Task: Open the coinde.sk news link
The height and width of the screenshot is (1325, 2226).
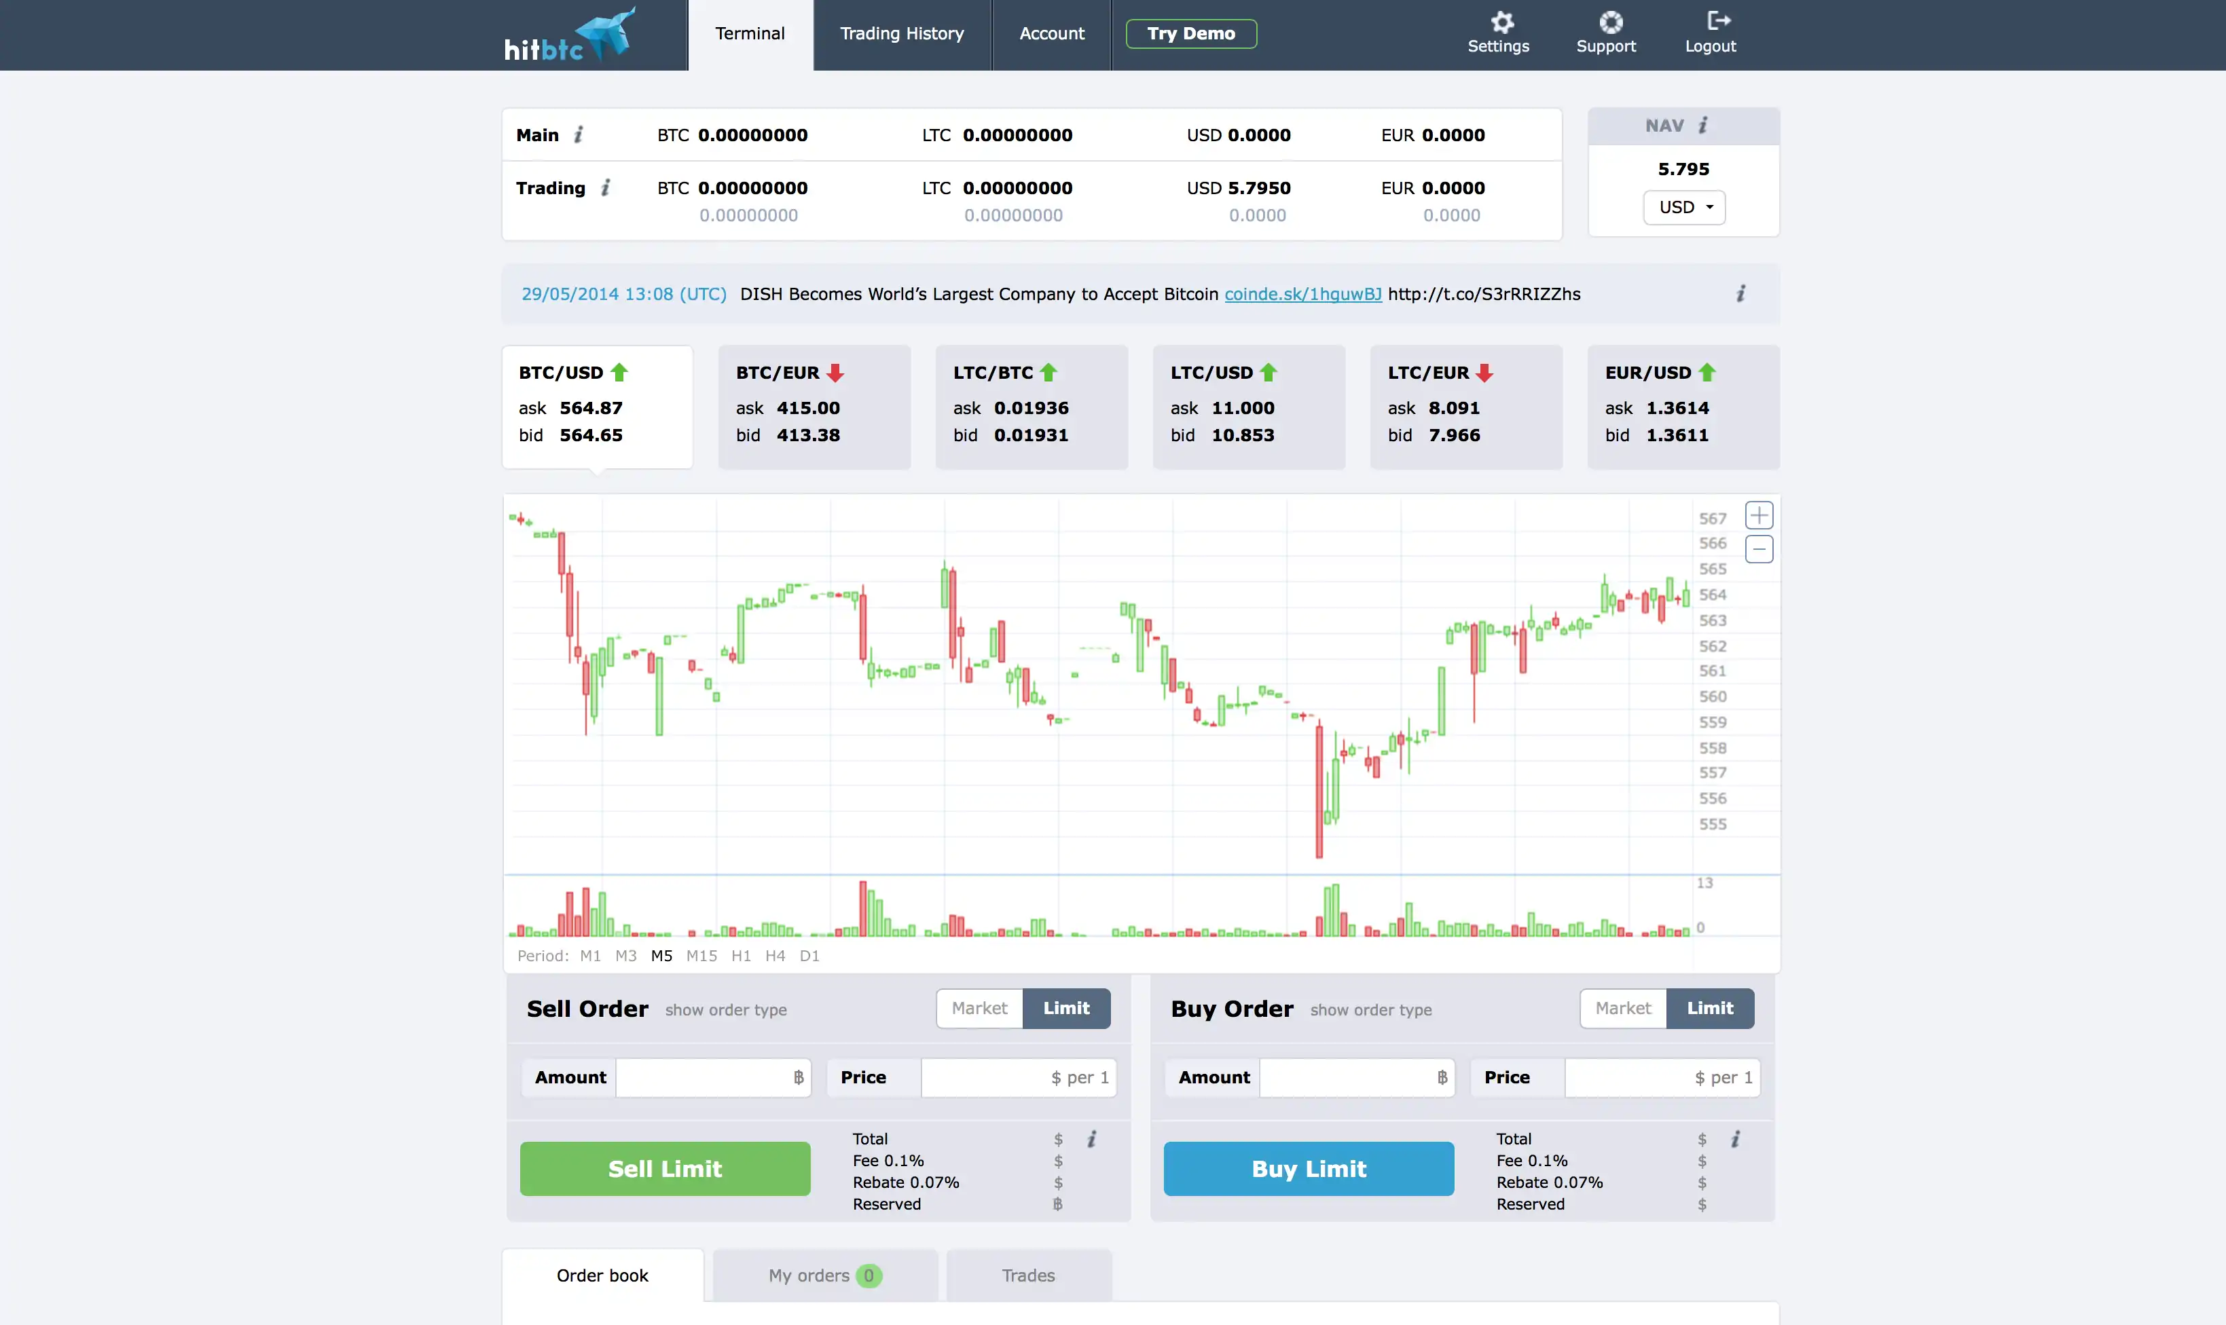Action: [1302, 294]
